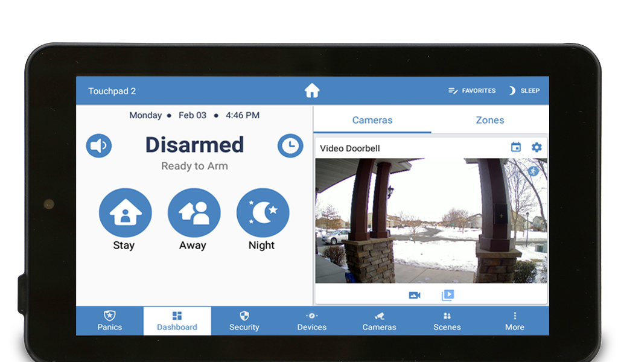Tap the Disarmed status text

click(x=195, y=145)
